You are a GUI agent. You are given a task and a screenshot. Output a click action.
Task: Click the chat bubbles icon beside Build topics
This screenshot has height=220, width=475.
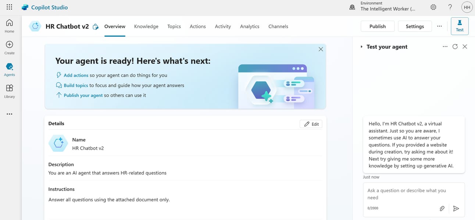[59, 85]
